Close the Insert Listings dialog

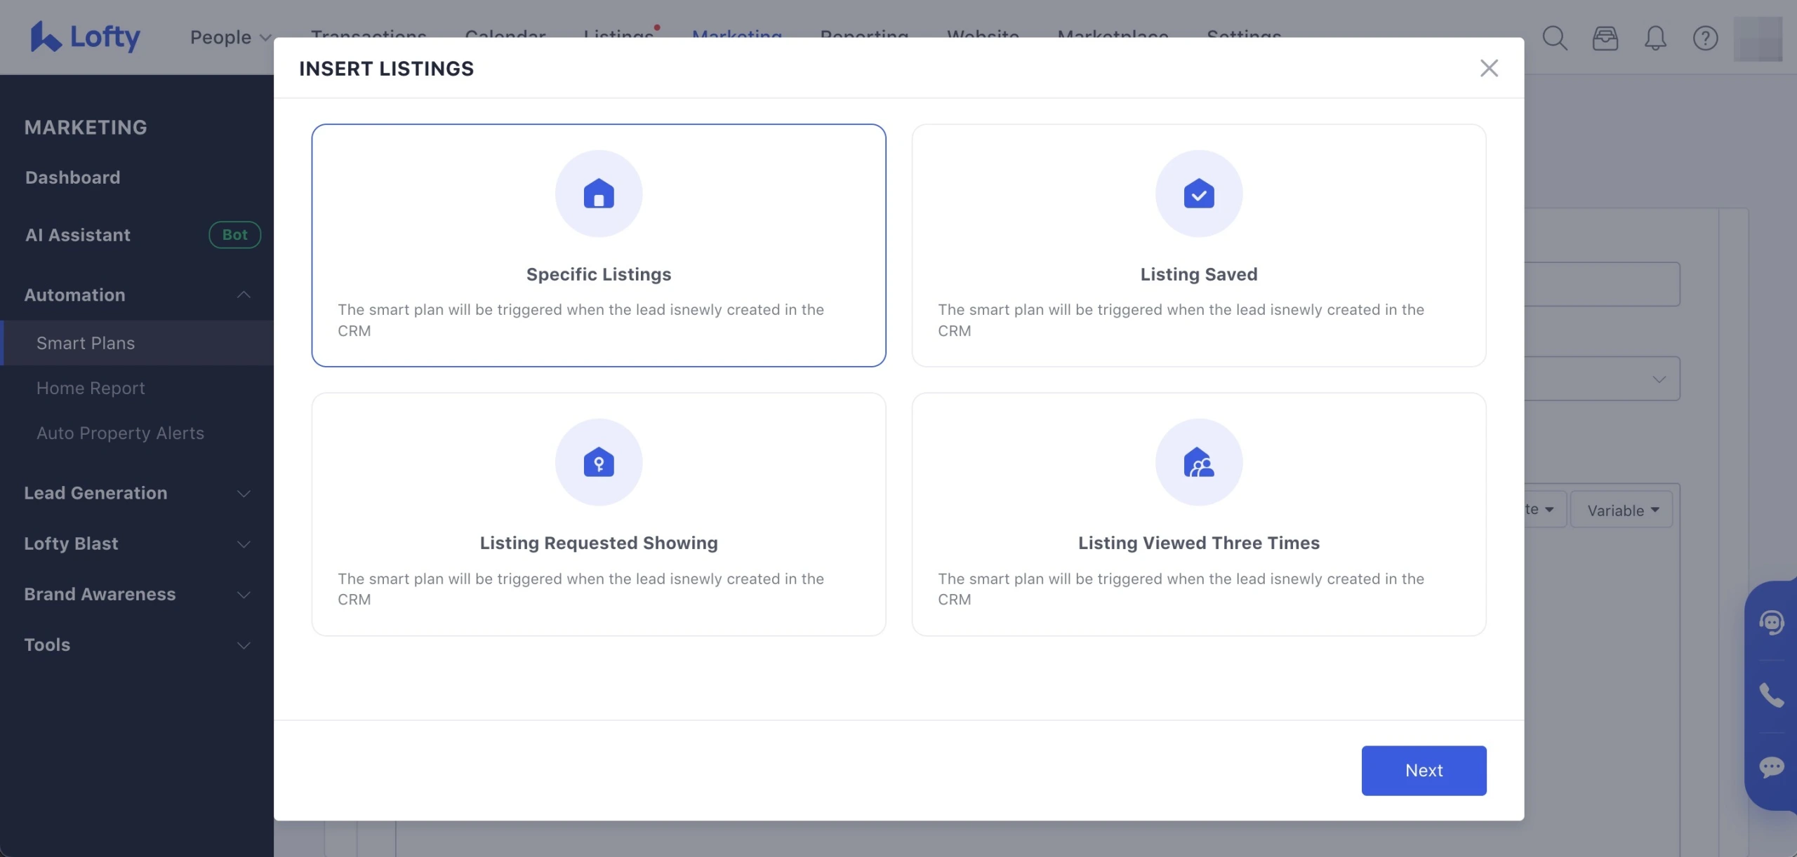tap(1488, 68)
